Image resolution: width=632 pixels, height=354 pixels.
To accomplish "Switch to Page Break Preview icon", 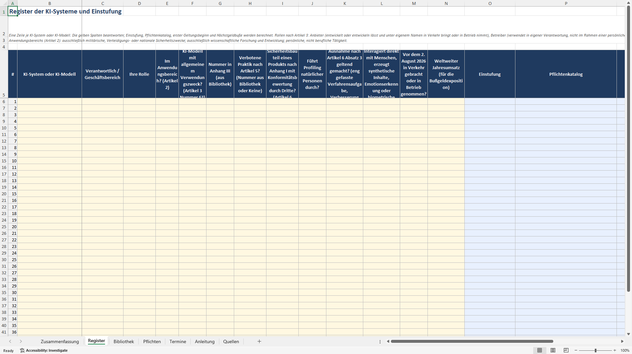I will (x=566, y=350).
